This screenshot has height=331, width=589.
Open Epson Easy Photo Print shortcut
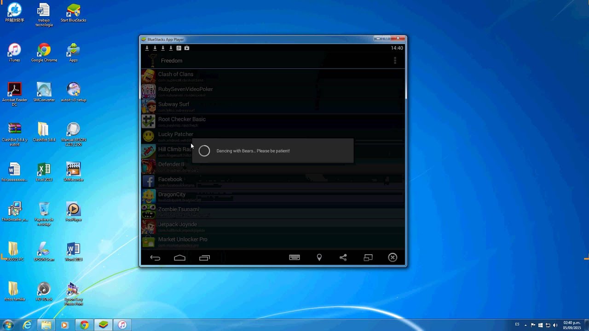click(74, 294)
